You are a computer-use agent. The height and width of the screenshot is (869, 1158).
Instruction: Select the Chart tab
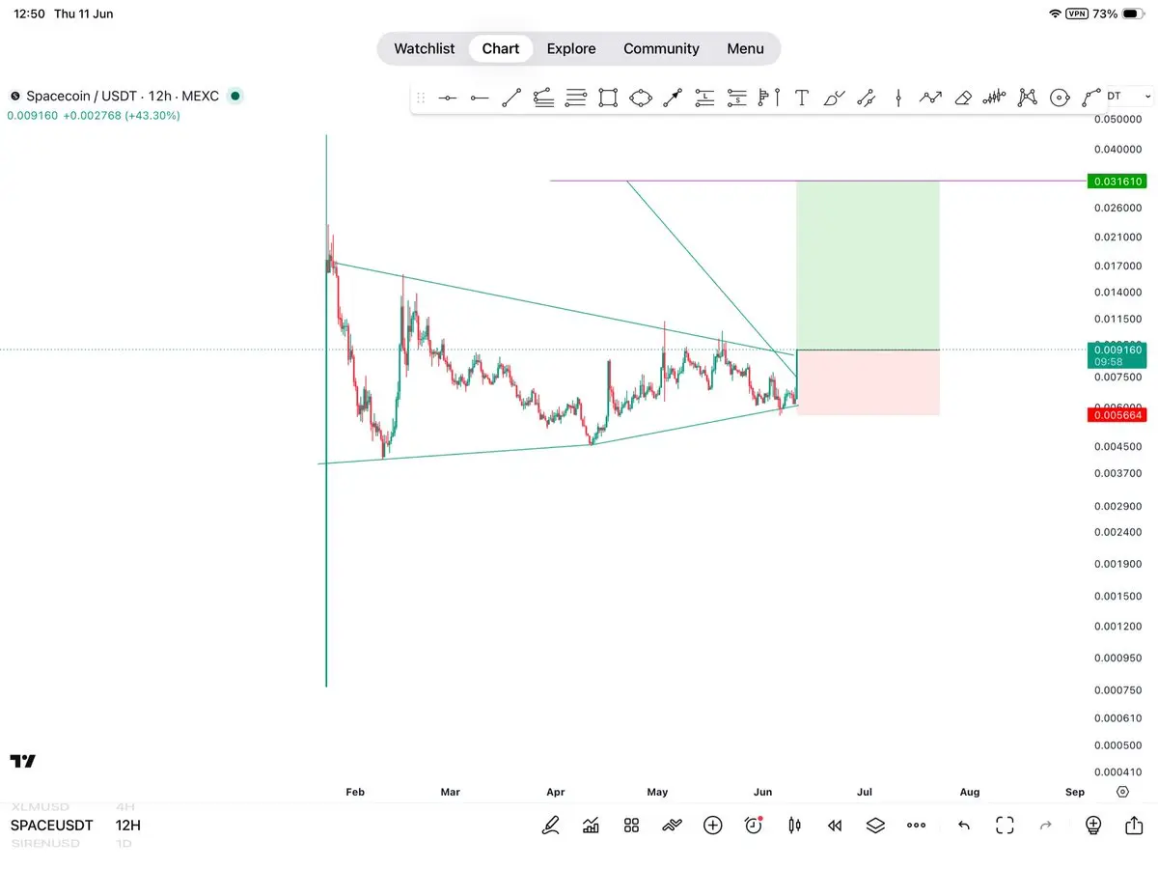(x=501, y=48)
